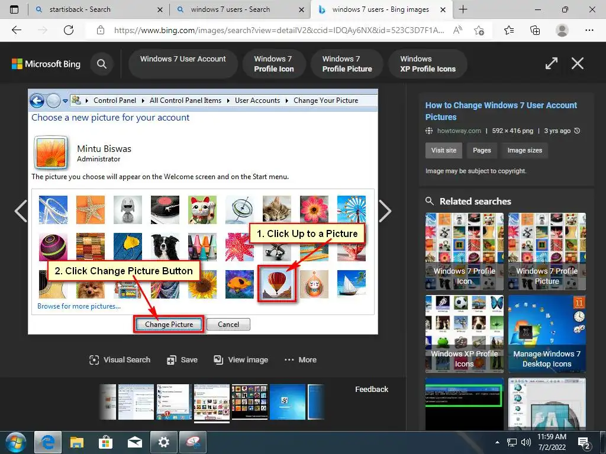This screenshot has width=606, height=454.
Task: Select the blue Windows desktop filmstrip thumbnail
Action: pyautogui.click(x=287, y=402)
